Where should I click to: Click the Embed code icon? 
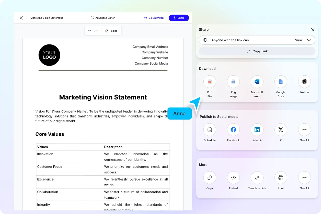(x=233, y=178)
